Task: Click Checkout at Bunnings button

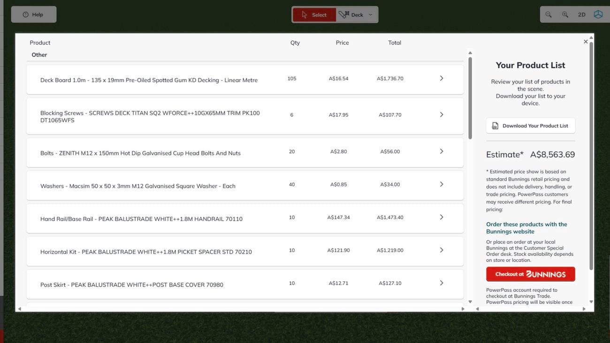Action: coord(530,274)
